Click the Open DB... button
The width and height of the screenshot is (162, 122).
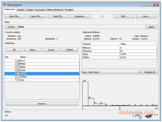tap(59, 17)
